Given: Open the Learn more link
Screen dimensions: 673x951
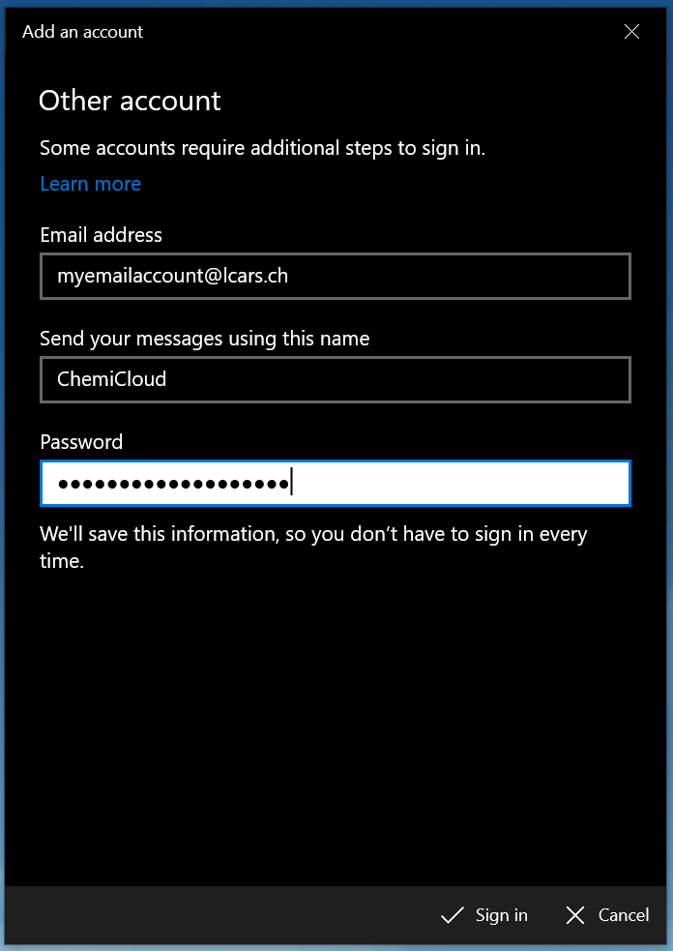Looking at the screenshot, I should 91,184.
